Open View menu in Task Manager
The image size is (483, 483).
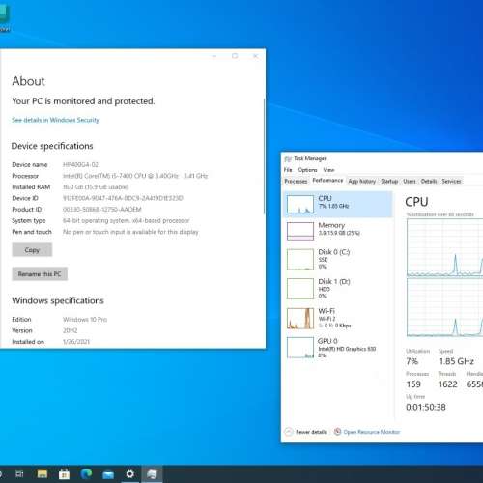coord(328,170)
